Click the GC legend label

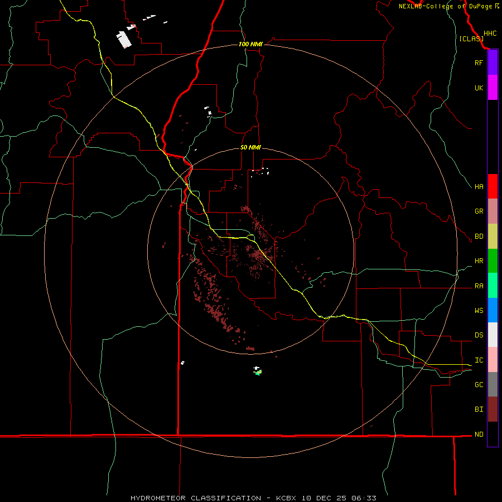tap(479, 384)
